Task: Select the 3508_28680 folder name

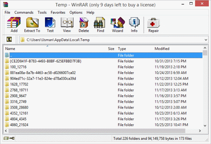Action: (19, 108)
